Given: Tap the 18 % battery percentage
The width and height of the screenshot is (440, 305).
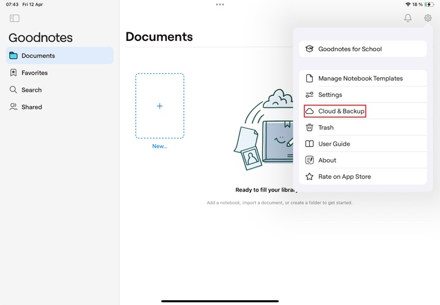Looking at the screenshot, I should tap(417, 4).
